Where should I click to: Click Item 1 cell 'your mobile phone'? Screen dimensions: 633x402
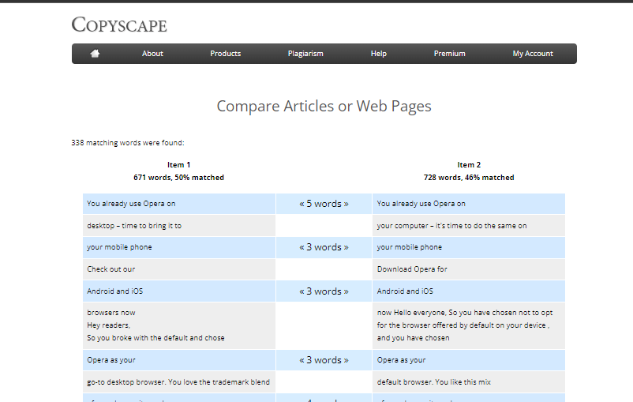coord(179,247)
